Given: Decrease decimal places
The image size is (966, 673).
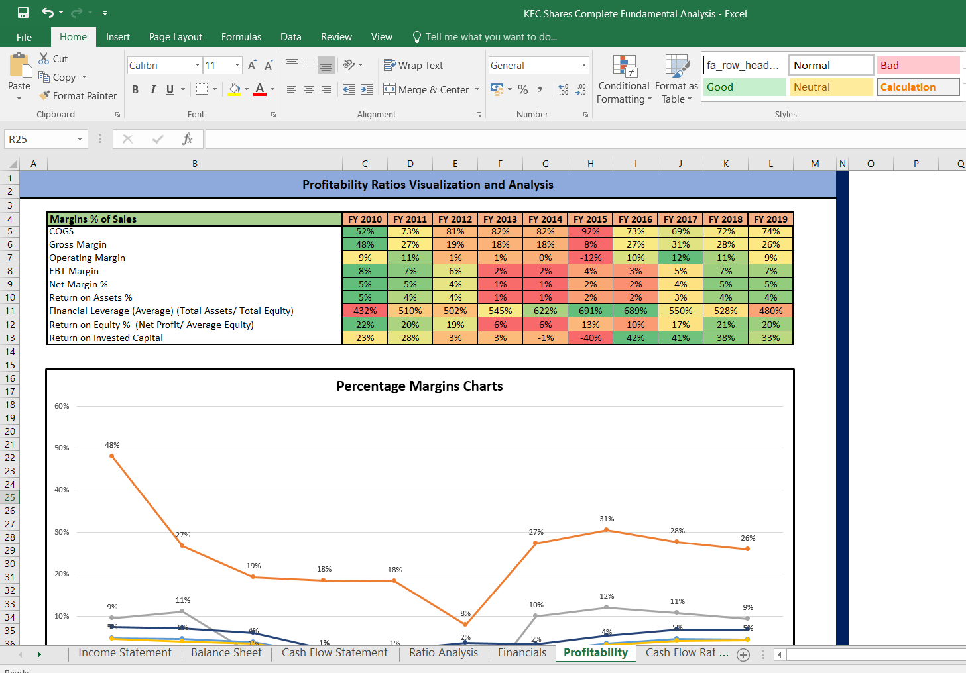Looking at the screenshot, I should click(x=581, y=89).
